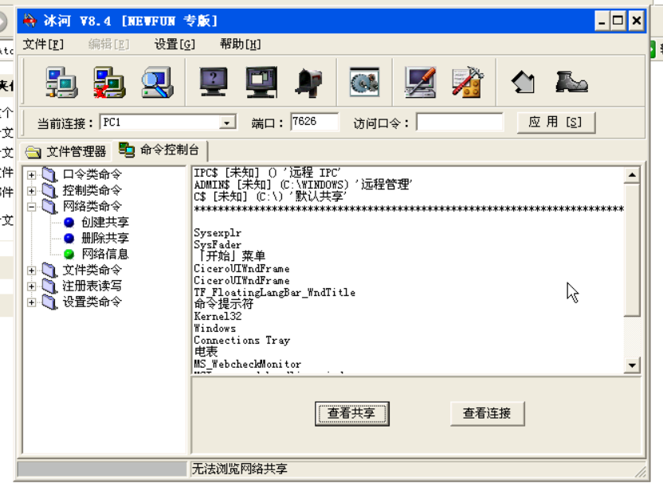The width and height of the screenshot is (663, 491).
Task: Expand the 设置类命令 tree node
Action: (x=31, y=302)
